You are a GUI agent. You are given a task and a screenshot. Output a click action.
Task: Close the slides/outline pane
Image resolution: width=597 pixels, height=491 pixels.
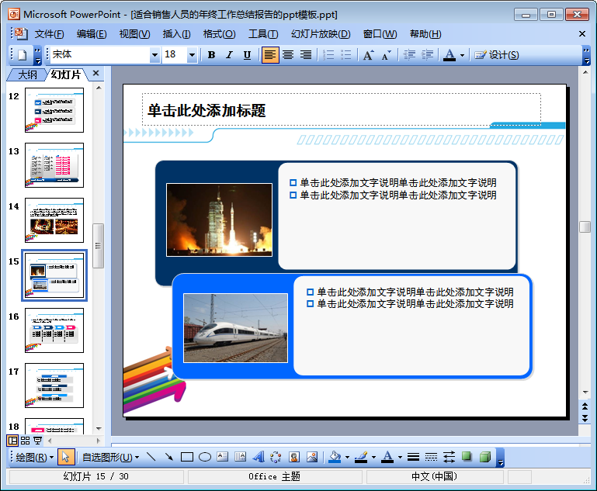pos(96,73)
